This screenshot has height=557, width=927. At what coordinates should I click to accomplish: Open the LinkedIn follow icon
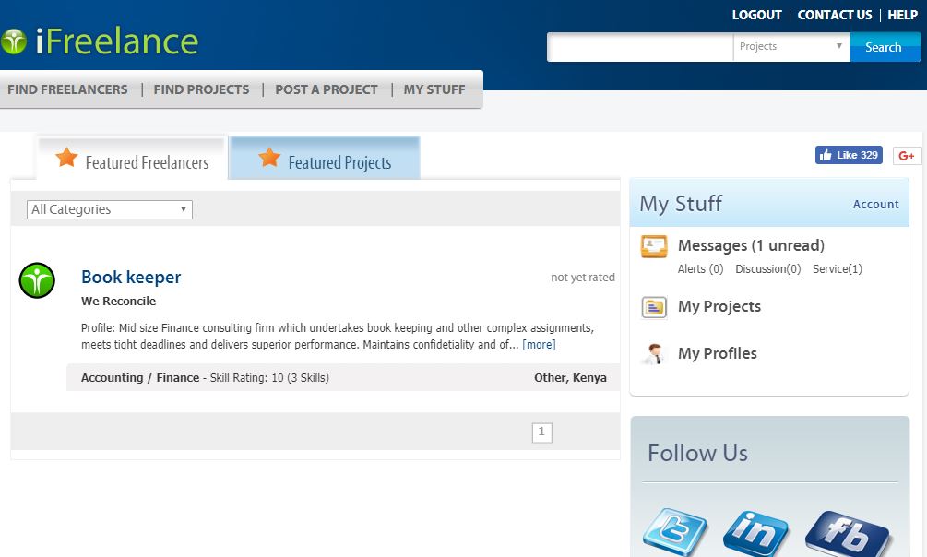tap(755, 533)
